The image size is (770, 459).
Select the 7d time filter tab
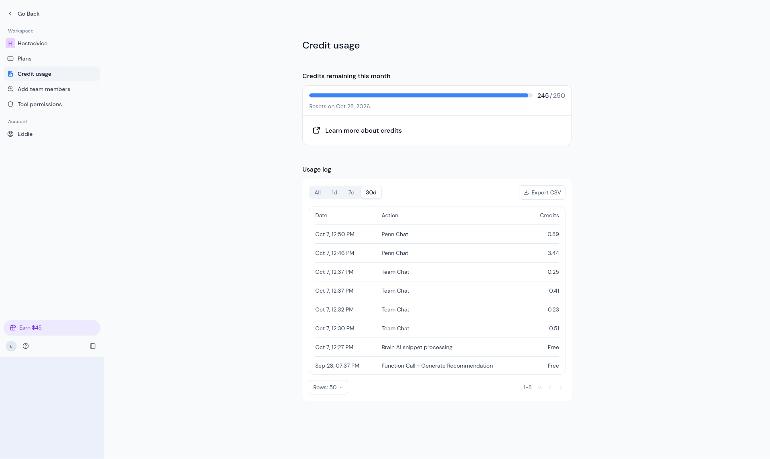(351, 192)
